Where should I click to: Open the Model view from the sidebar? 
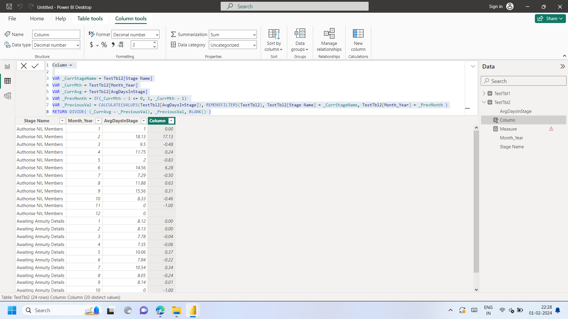pos(7,96)
